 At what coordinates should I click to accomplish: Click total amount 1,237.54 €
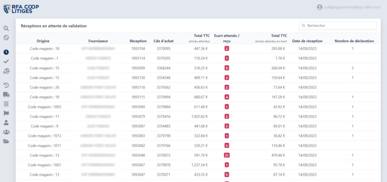click(x=200, y=165)
